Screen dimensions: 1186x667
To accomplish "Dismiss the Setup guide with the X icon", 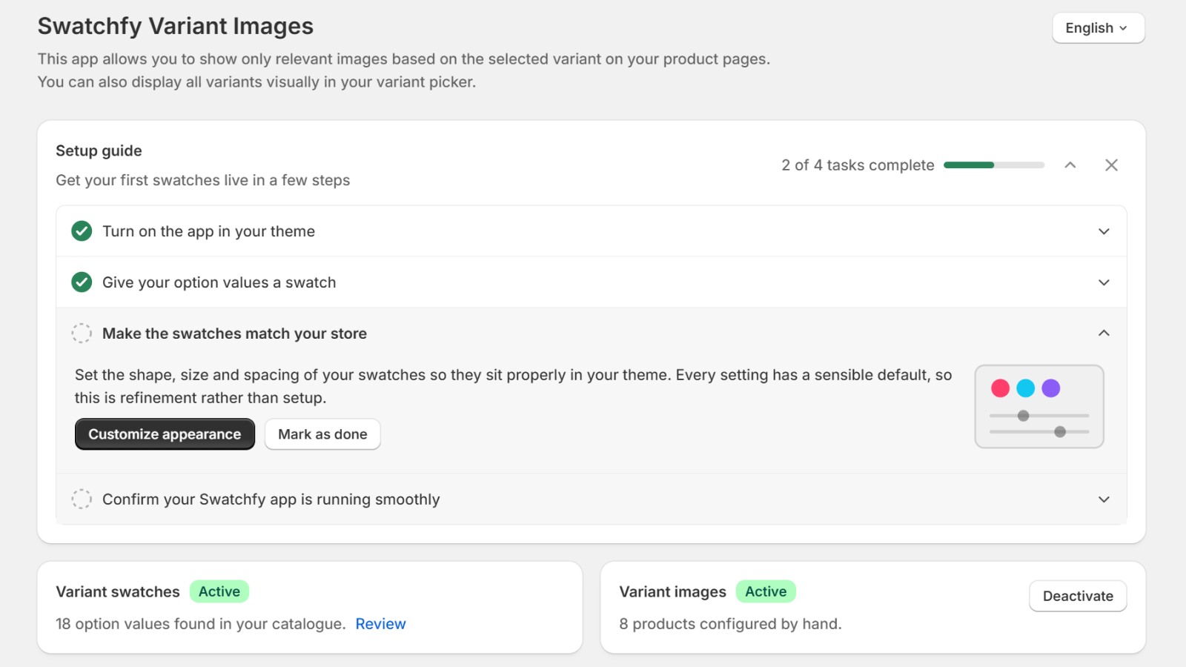I will pyautogui.click(x=1111, y=165).
